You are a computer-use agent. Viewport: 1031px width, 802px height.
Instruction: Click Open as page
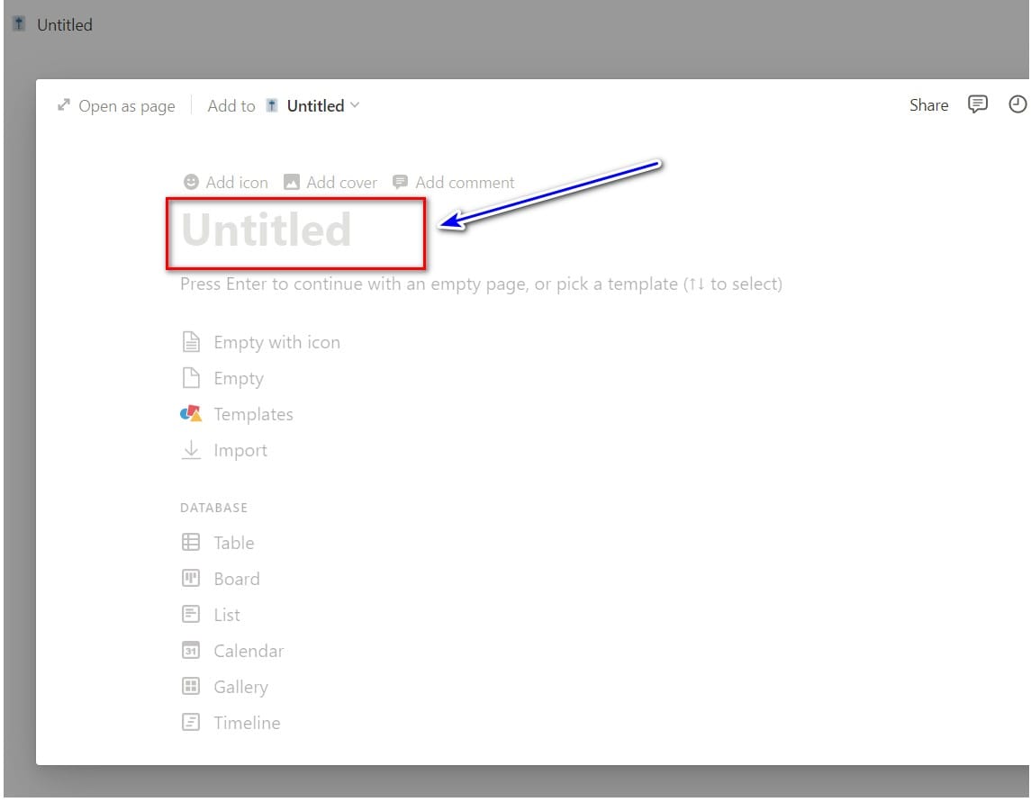(116, 106)
